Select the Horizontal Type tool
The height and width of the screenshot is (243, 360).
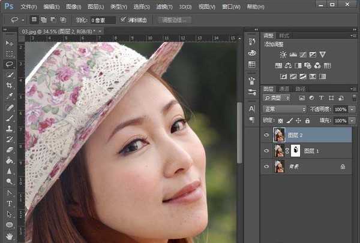[10, 203]
